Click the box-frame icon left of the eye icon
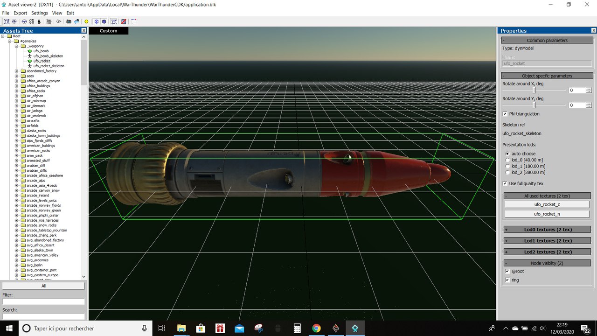 (x=7, y=21)
